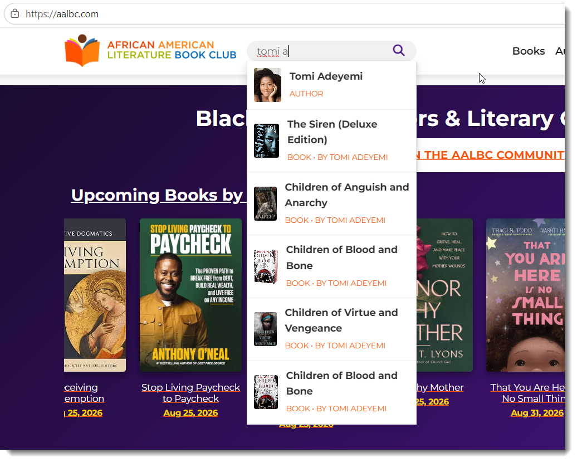Open the Books menu

coord(529,51)
